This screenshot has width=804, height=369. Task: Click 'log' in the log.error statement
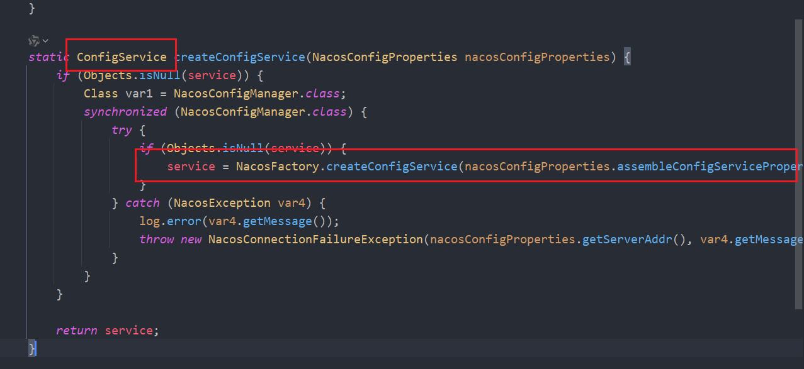[149, 221]
